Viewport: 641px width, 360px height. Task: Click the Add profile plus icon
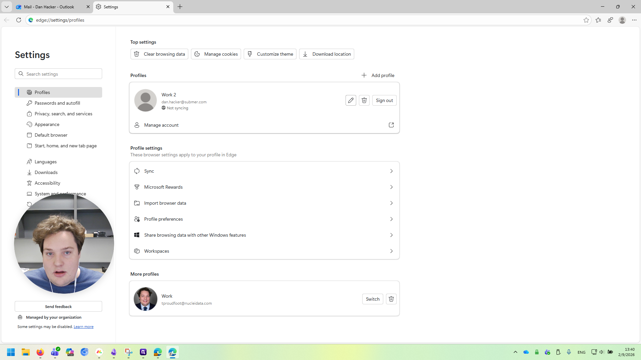click(x=364, y=75)
